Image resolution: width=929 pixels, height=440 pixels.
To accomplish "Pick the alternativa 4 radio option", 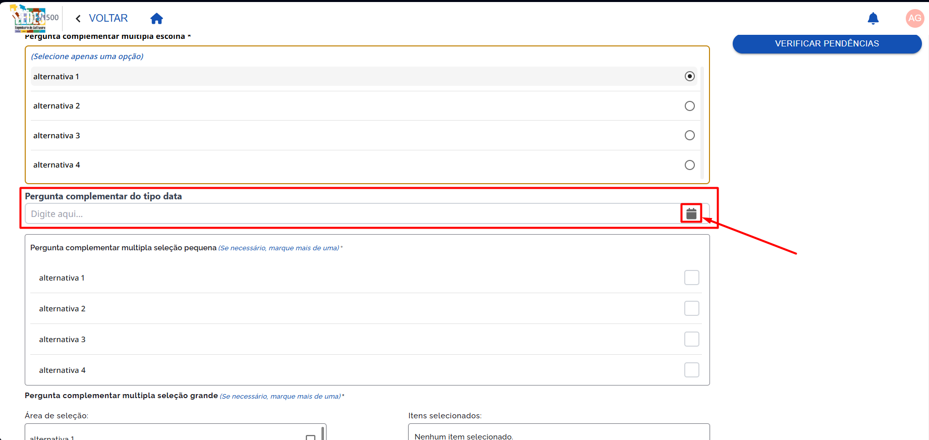I will (690, 165).
